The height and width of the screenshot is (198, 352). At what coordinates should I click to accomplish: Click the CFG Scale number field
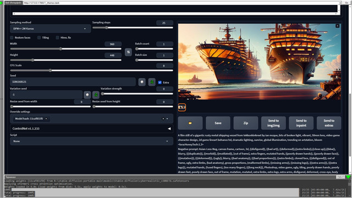(164, 66)
